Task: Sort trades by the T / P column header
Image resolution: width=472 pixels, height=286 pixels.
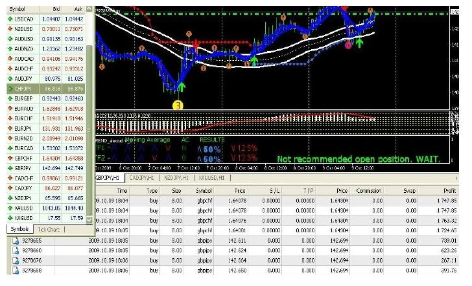Action: click(299, 190)
